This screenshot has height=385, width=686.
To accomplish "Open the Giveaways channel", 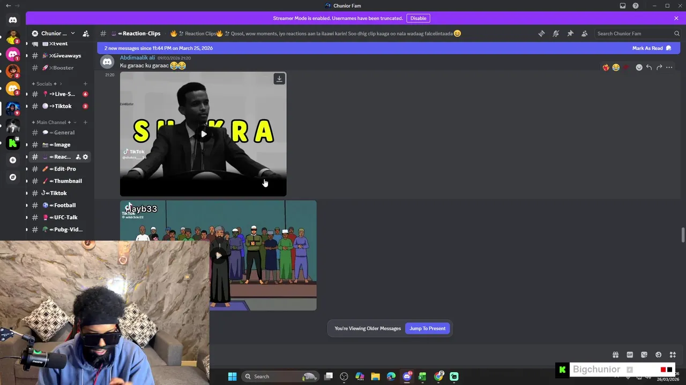I will click(x=59, y=56).
